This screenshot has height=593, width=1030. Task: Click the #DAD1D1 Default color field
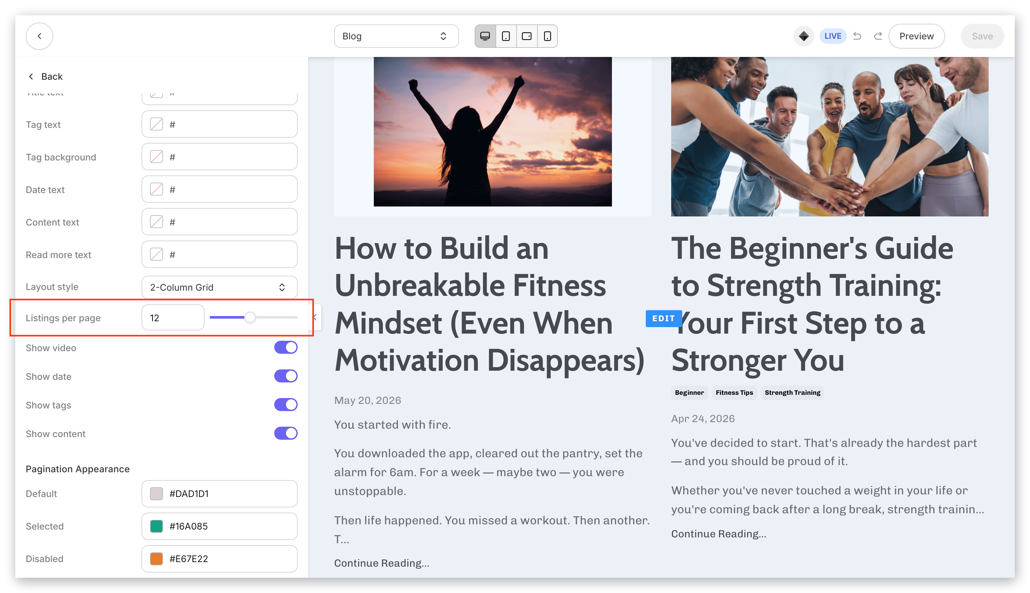click(219, 493)
